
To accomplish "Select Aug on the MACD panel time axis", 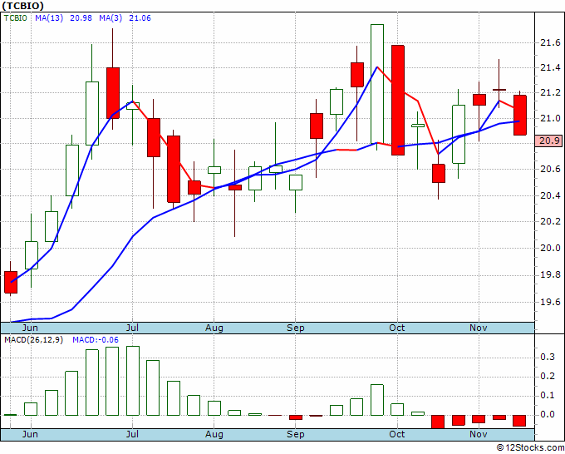I will point(214,434).
